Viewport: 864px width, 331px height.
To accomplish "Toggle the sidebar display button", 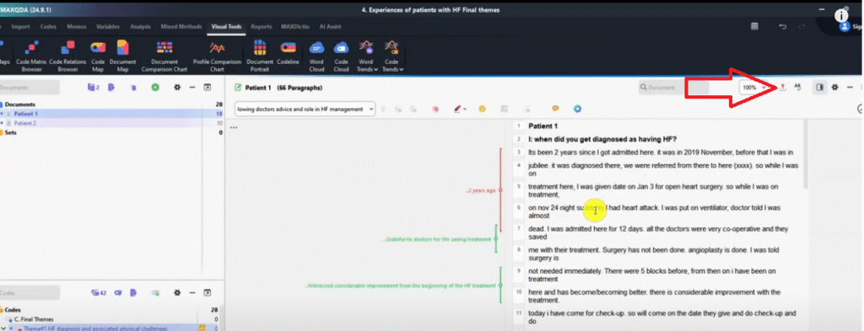I will coord(820,87).
